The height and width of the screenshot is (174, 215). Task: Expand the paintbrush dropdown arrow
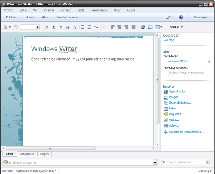click(172, 17)
